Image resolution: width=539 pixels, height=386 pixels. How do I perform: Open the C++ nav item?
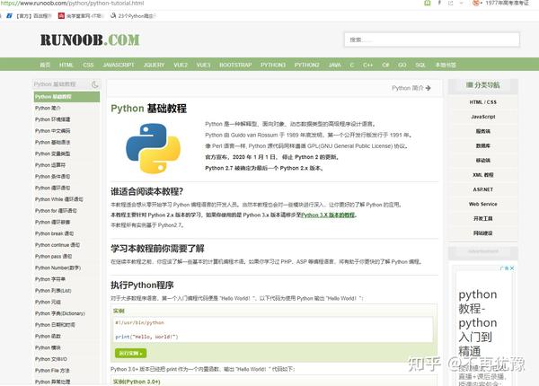pyautogui.click(x=367, y=65)
